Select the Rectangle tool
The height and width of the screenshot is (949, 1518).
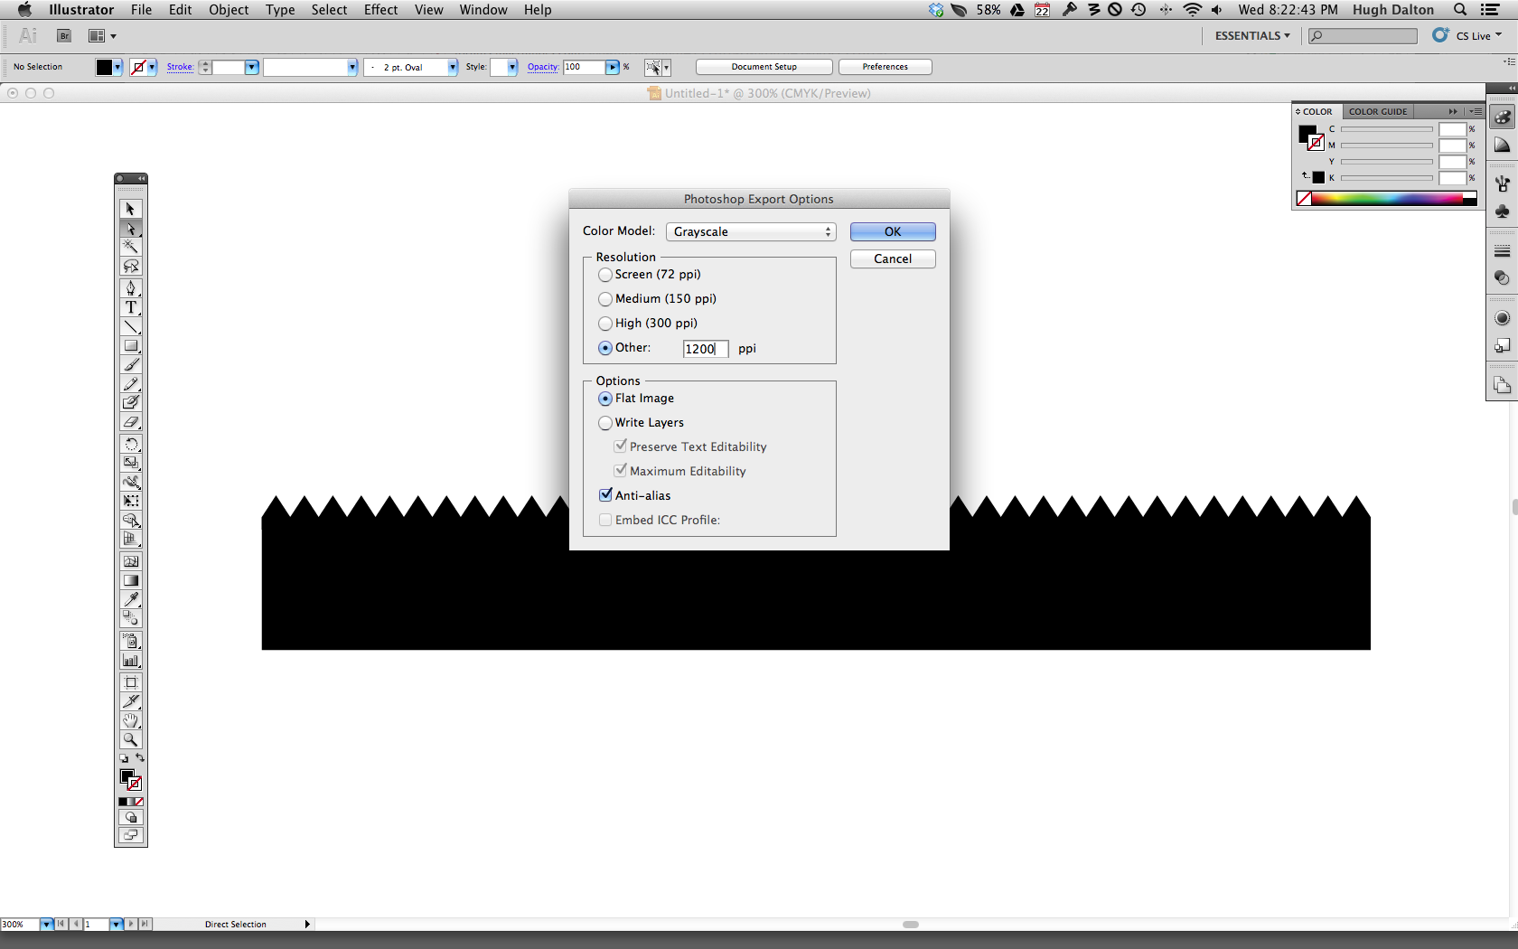point(131,345)
